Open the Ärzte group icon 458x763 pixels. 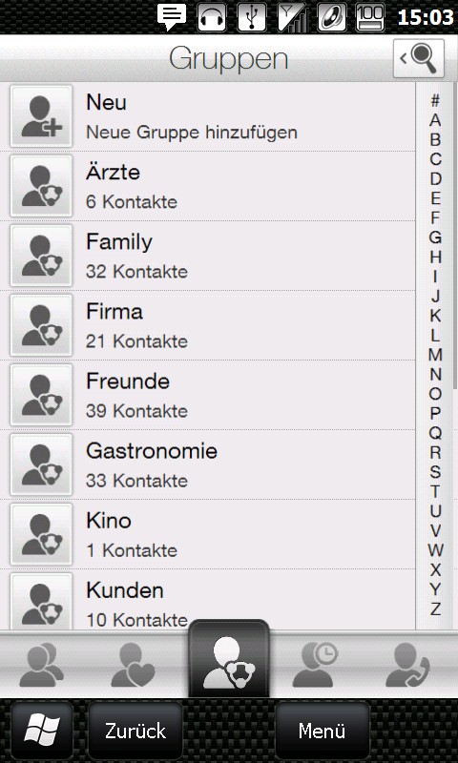click(x=41, y=186)
